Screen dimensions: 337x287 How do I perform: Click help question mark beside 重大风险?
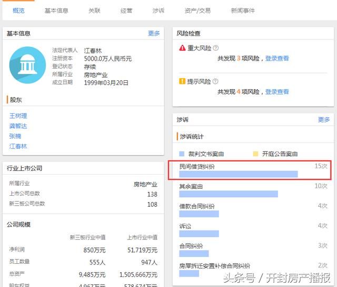point(216,48)
